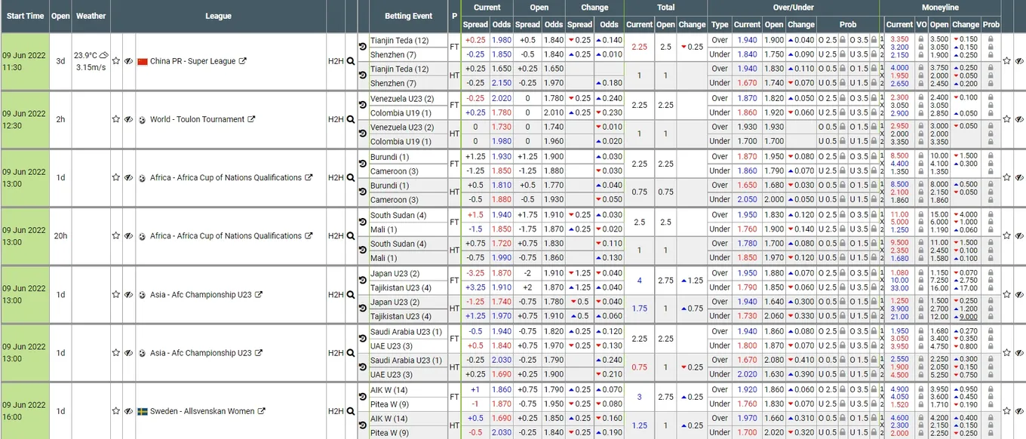1026x439 pixels.
Task: Select the FT period cell for Burundi match
Action: tap(454, 164)
